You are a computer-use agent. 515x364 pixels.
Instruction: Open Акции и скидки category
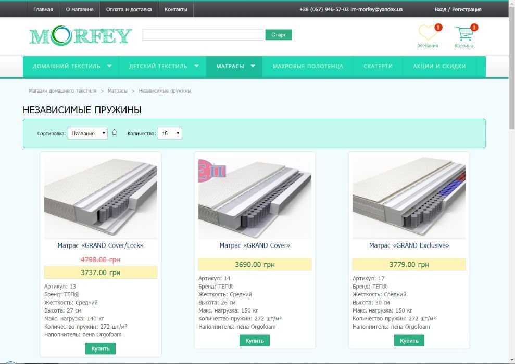click(x=439, y=66)
